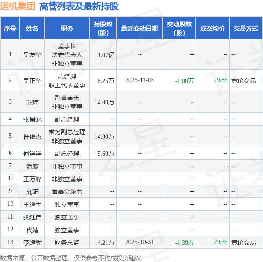263x262 pixels.
Task: Select the name 吴正华
Action: tap(32, 81)
